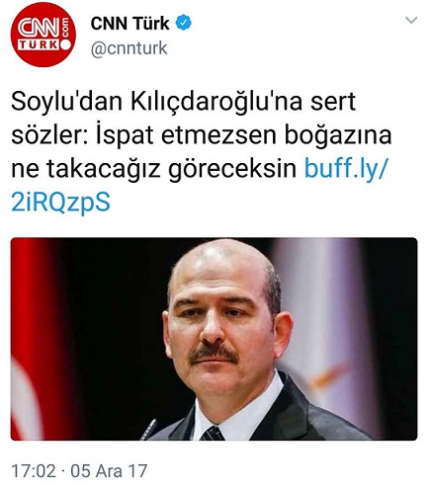Open the CNN Türk display name
432x492 pixels.
click(130, 24)
